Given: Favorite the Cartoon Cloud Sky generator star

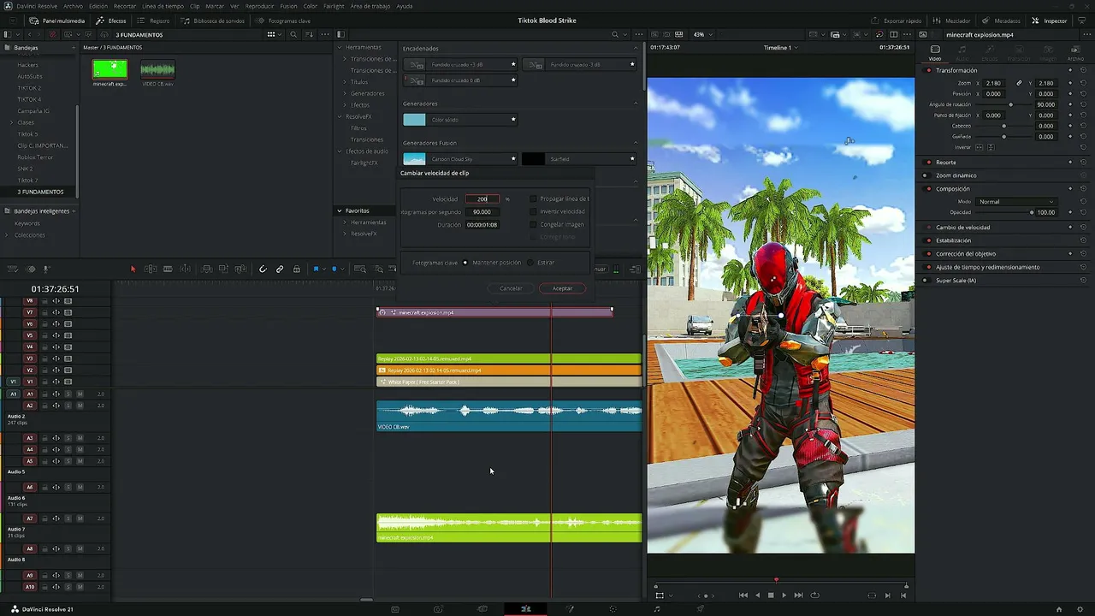Looking at the screenshot, I should coord(513,158).
